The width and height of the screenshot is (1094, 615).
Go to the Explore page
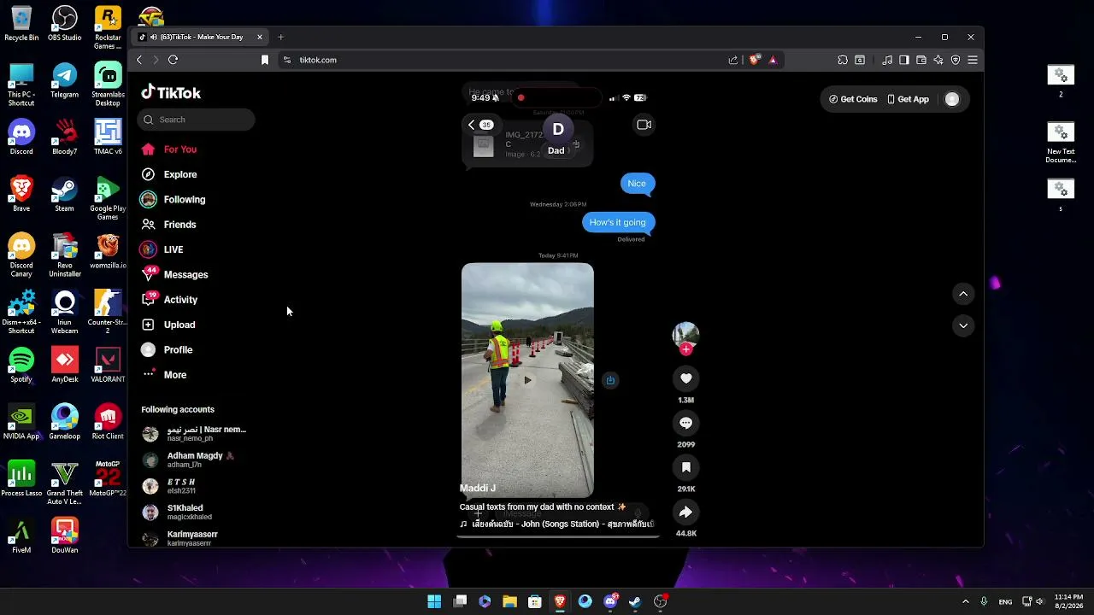pyautogui.click(x=169, y=174)
